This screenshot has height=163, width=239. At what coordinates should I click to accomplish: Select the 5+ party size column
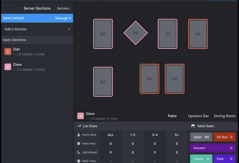(177, 135)
